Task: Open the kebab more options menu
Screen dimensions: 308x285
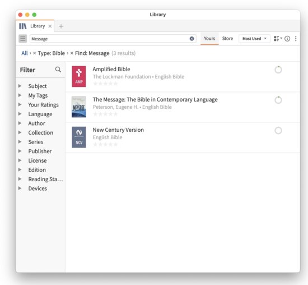Action: click(296, 39)
